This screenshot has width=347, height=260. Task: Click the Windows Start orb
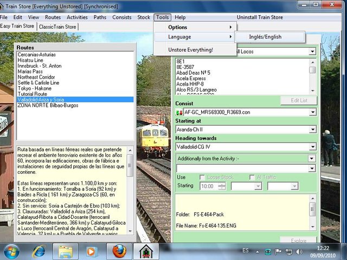pyautogui.click(x=12, y=251)
